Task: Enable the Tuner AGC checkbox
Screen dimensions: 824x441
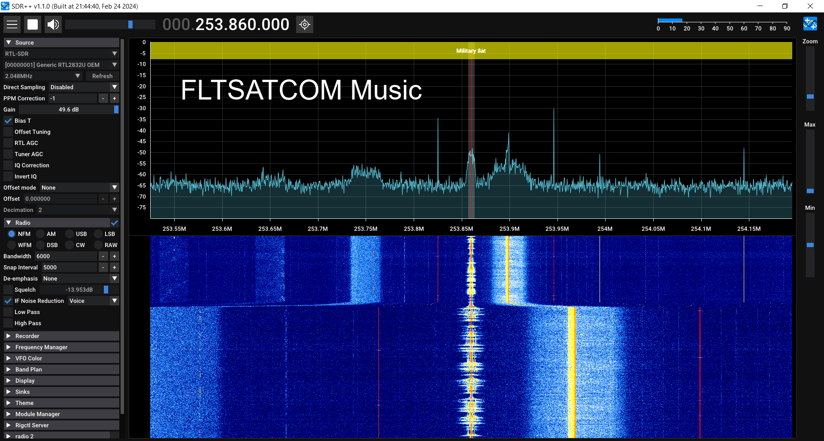Action: pyautogui.click(x=8, y=154)
